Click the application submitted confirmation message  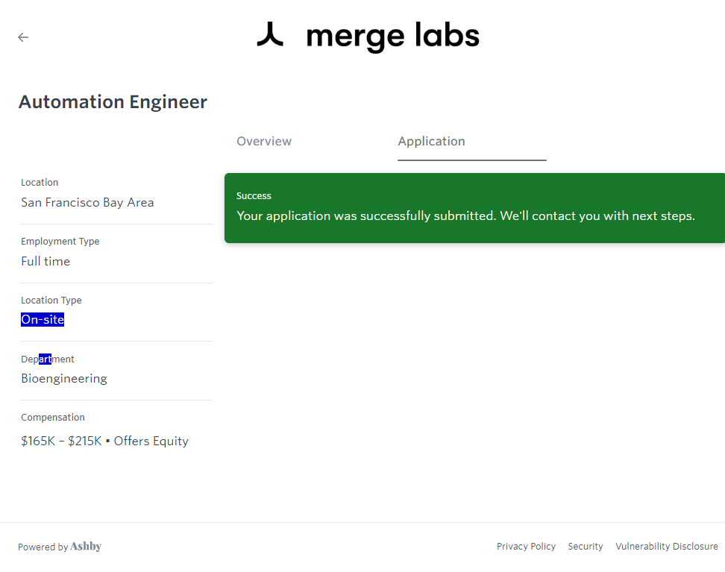click(465, 216)
